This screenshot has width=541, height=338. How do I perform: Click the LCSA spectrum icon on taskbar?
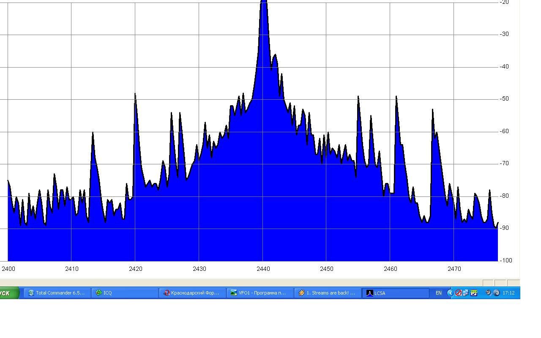(x=369, y=293)
